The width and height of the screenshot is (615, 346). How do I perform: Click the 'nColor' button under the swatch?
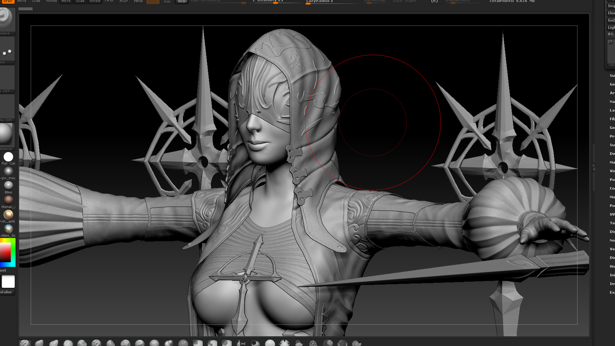click(x=7, y=292)
